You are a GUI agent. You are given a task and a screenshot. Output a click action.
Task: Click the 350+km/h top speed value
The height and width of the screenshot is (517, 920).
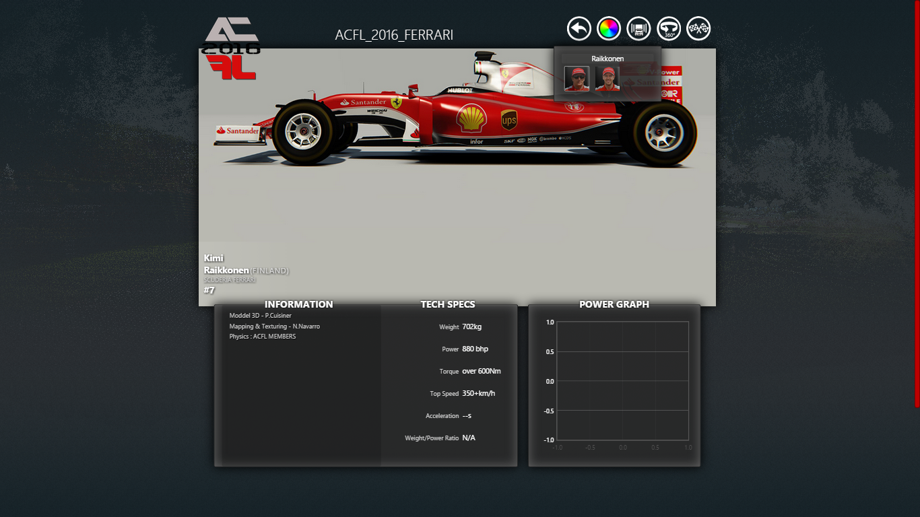pyautogui.click(x=479, y=393)
